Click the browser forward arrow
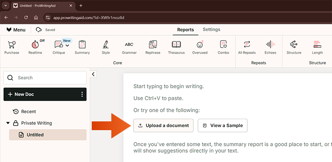Viewport: 332px width, 162px height. click(x=16, y=17)
